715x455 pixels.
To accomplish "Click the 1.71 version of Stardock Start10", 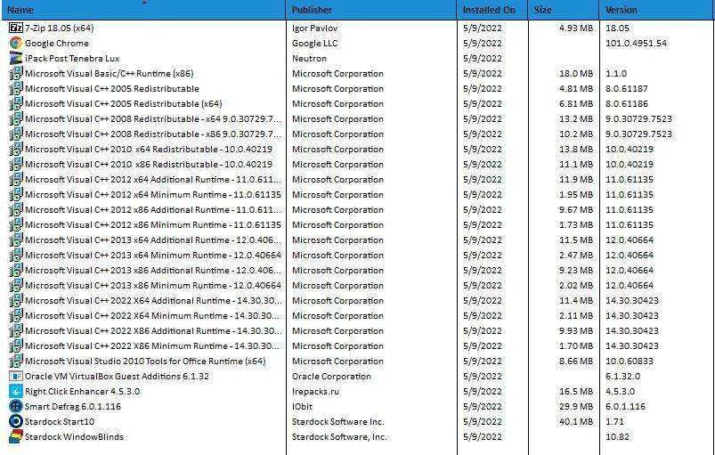I will [614, 421].
